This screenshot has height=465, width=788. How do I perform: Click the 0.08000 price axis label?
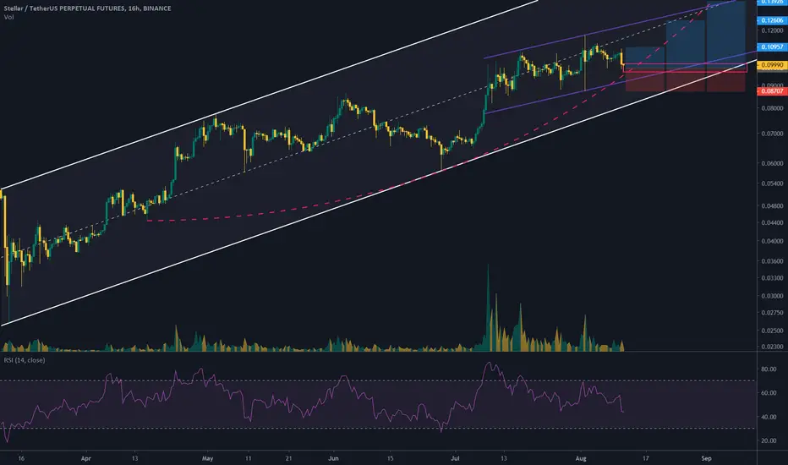pos(773,107)
